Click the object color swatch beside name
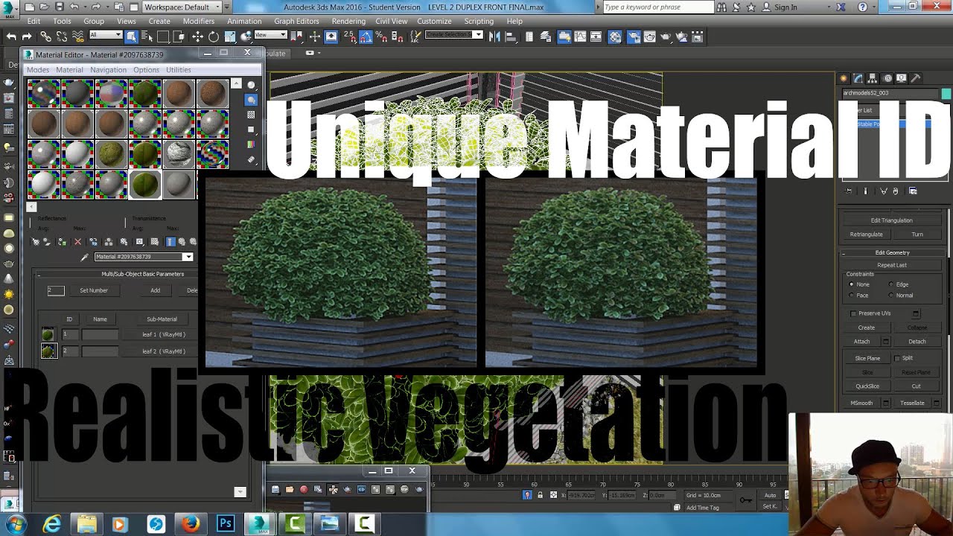Image resolution: width=953 pixels, height=536 pixels. click(x=946, y=94)
